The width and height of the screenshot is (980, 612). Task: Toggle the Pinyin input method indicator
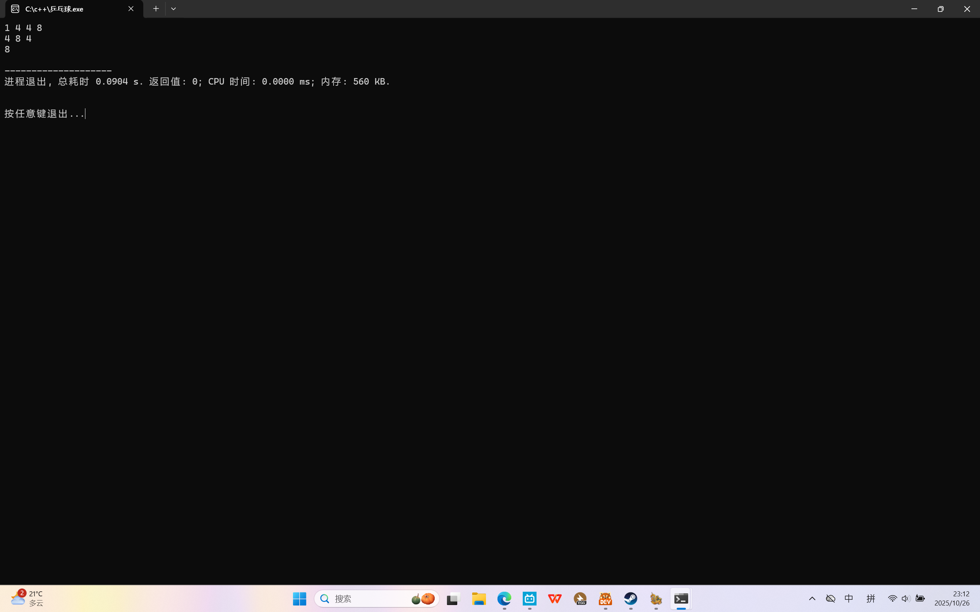point(870,599)
